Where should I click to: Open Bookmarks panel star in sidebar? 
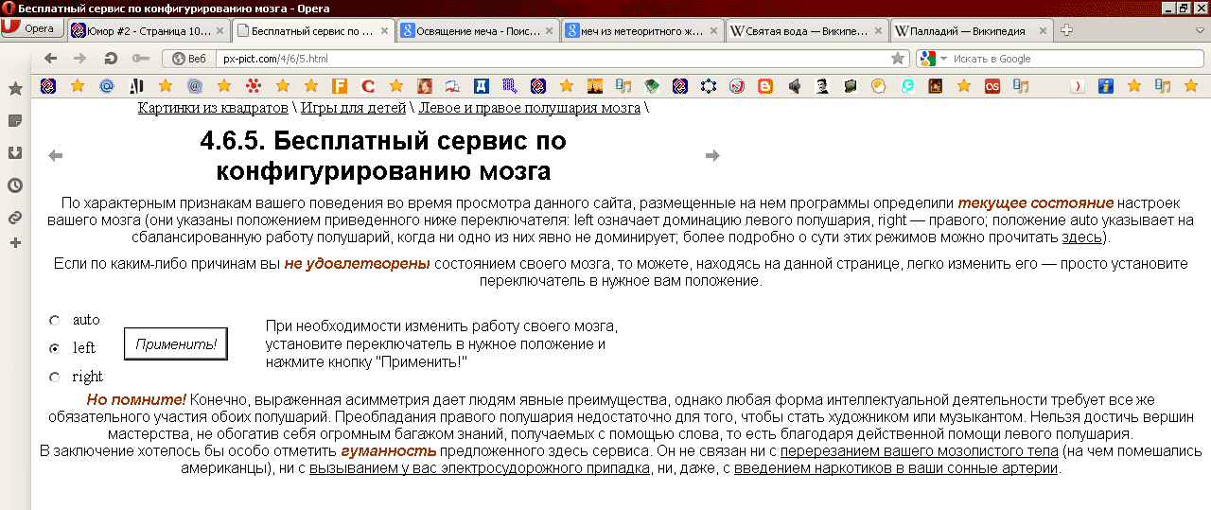pyautogui.click(x=15, y=89)
